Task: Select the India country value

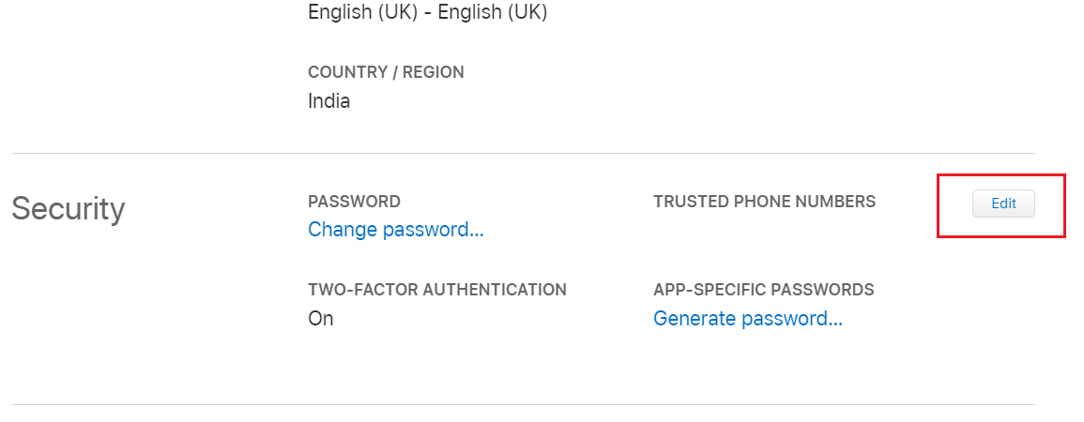Action: coord(328,101)
